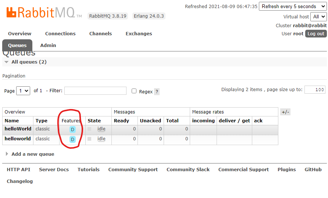Collapse the All queues (2) section
Viewport: 328px width, 198px height.
tap(29, 62)
